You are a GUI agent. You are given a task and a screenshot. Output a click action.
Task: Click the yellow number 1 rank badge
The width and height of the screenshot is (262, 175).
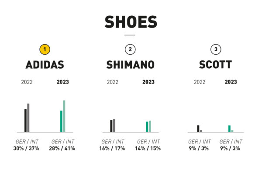tap(45, 49)
